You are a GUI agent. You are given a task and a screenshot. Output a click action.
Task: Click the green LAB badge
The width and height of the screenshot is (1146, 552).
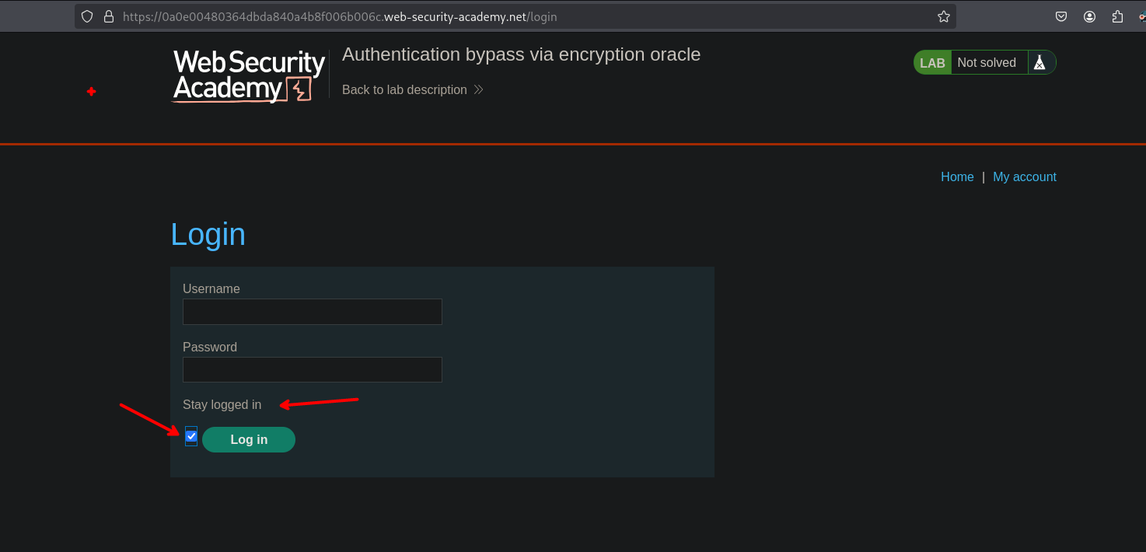click(932, 63)
